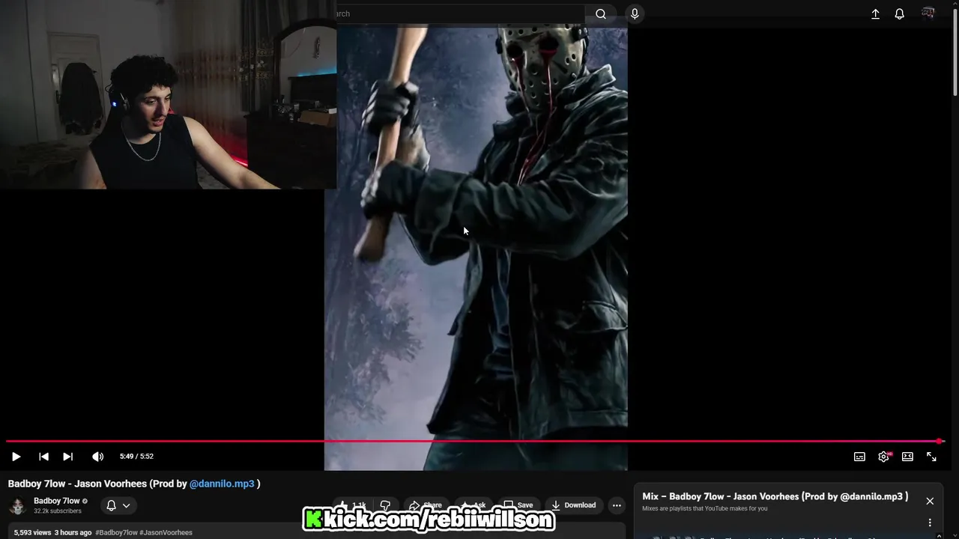Image resolution: width=959 pixels, height=539 pixels.
Task: Expand the subscription notification bell dropdown
Action: 118,505
